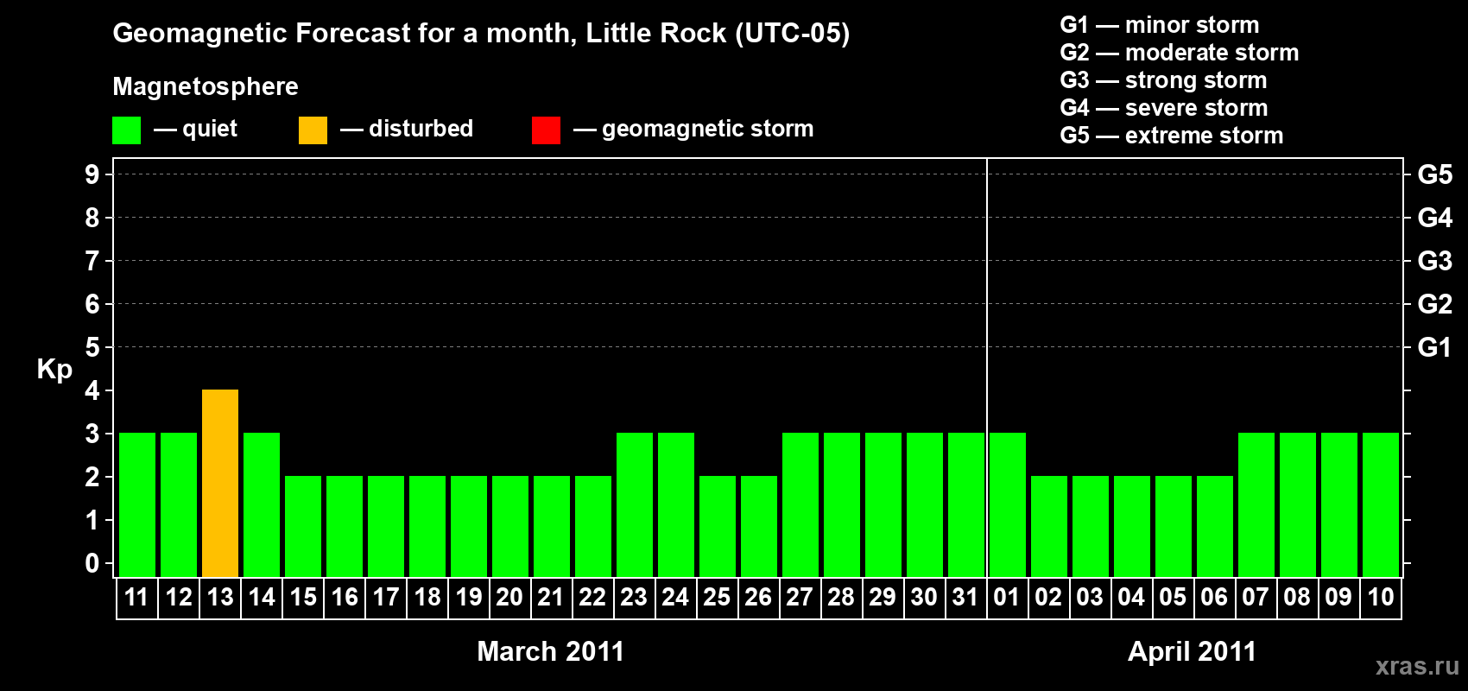The image size is (1468, 691).
Task: Click the Magnetosphere heading
Action: [206, 86]
